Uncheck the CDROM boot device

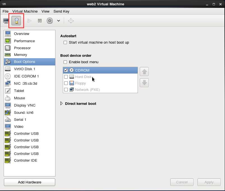(66, 70)
